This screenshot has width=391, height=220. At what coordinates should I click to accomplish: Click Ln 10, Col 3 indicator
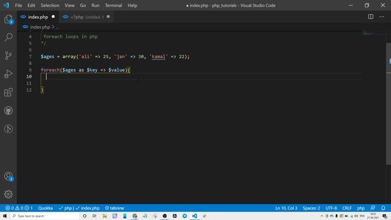click(287, 208)
